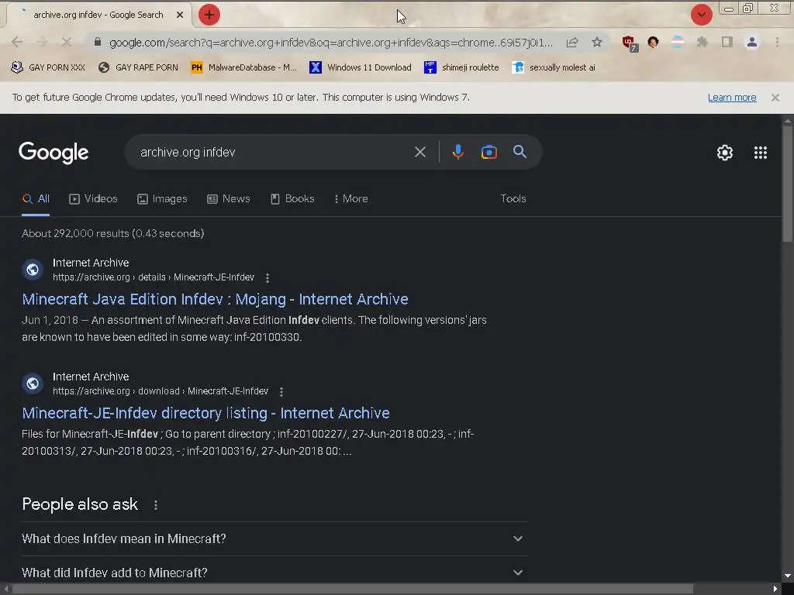Open the Windows 11 Download bookmark
Screen dimensions: 794x595
pyautogui.click(x=361, y=67)
